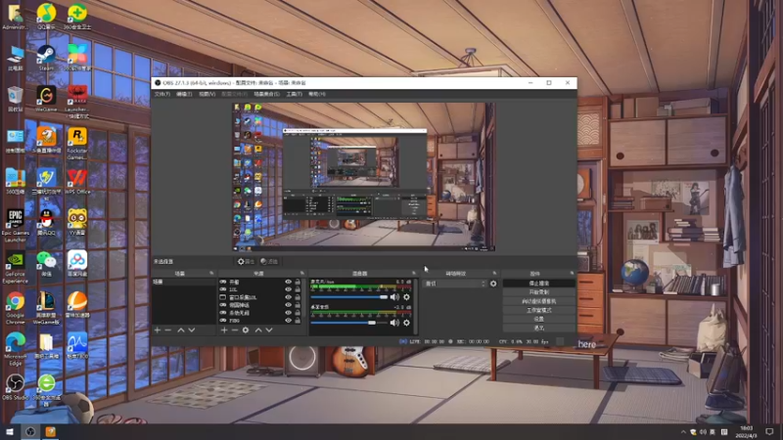
Task: Open WeGame desktop shortcut
Action: [x=46, y=99]
